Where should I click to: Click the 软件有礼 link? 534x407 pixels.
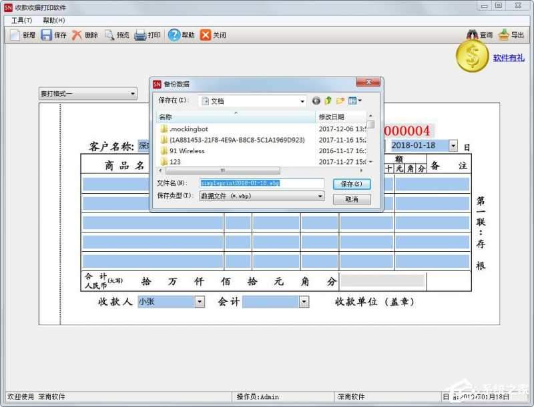[509, 58]
